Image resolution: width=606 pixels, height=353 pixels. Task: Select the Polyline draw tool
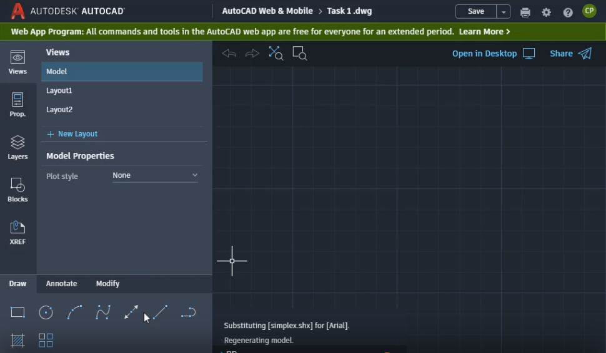coord(189,312)
